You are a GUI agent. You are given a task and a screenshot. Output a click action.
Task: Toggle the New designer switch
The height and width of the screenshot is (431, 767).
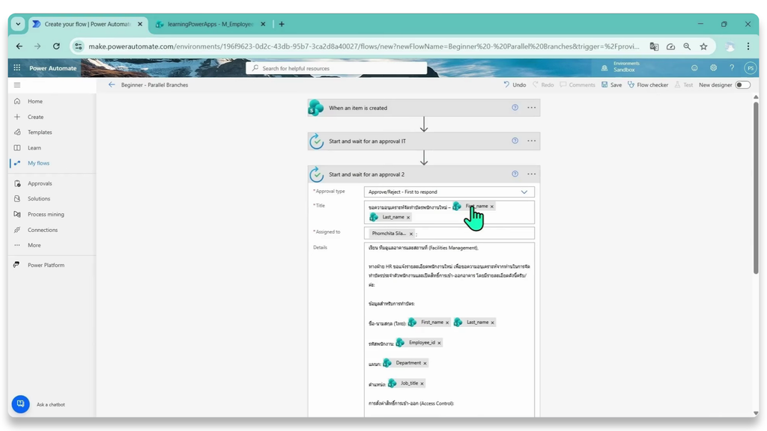pos(742,85)
